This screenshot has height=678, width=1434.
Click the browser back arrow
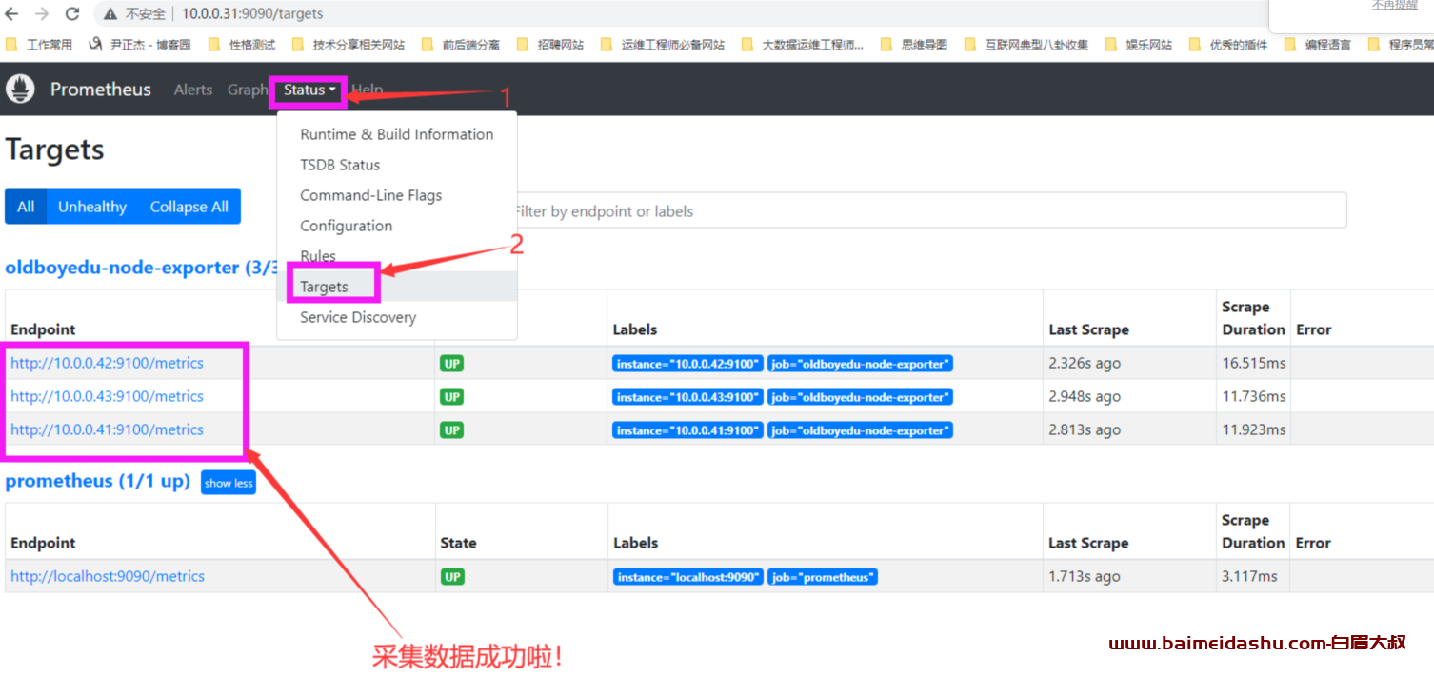coord(11,13)
